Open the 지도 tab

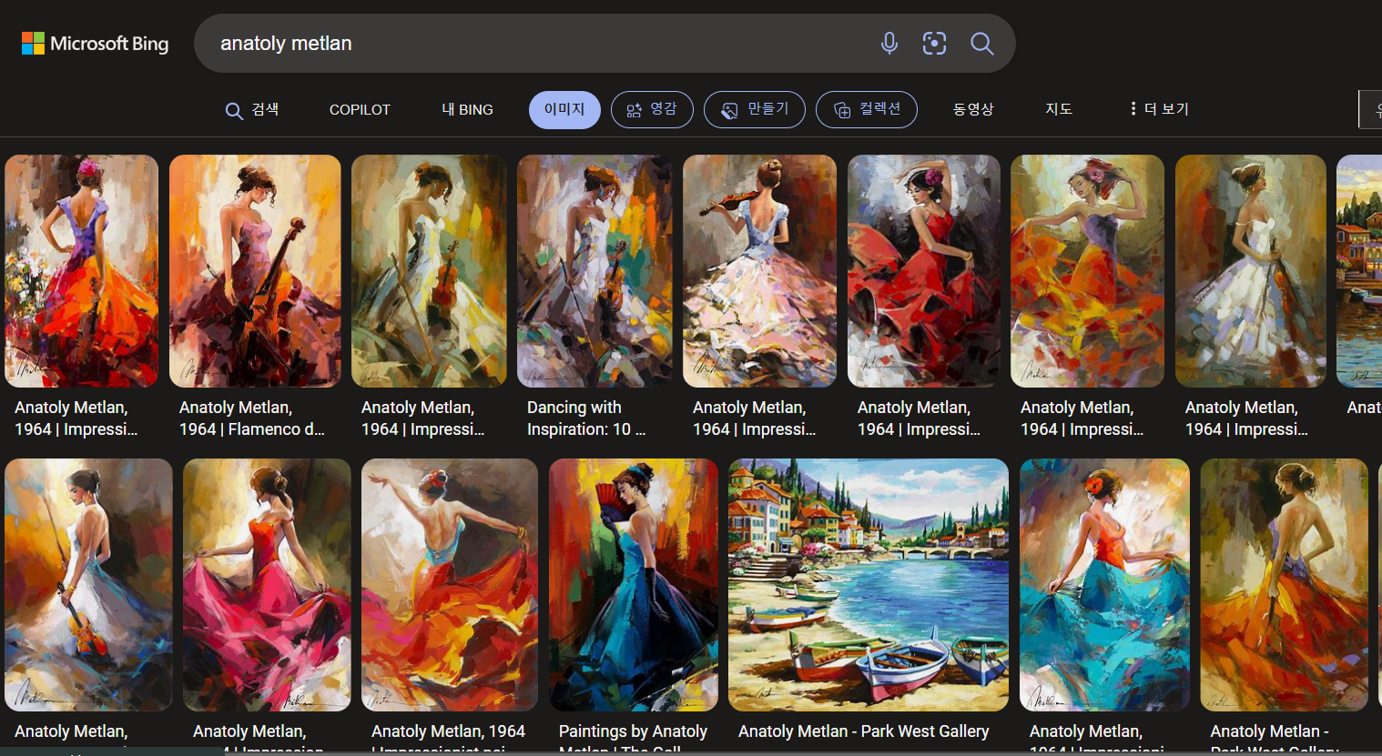tap(1059, 109)
